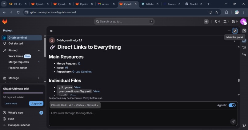The height and width of the screenshot is (130, 248).
Task: Open the user avatar menu
Action: [x=243, y=22]
